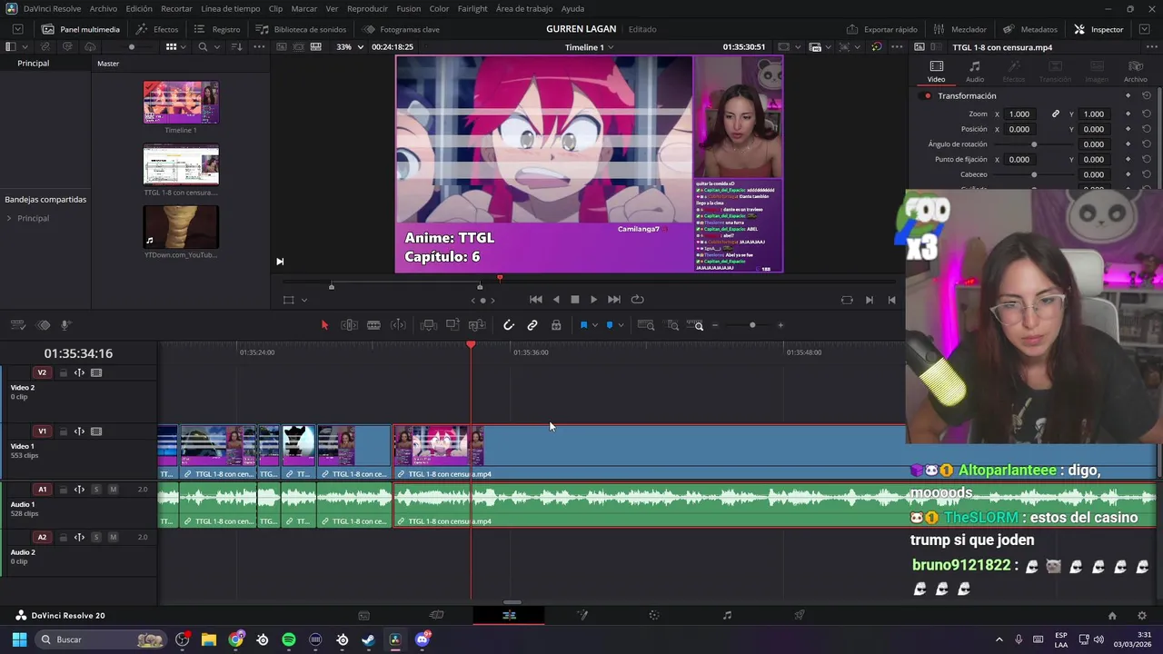The height and width of the screenshot is (654, 1163).
Task: Select the arrow Selection mode tool
Action: pyautogui.click(x=324, y=325)
